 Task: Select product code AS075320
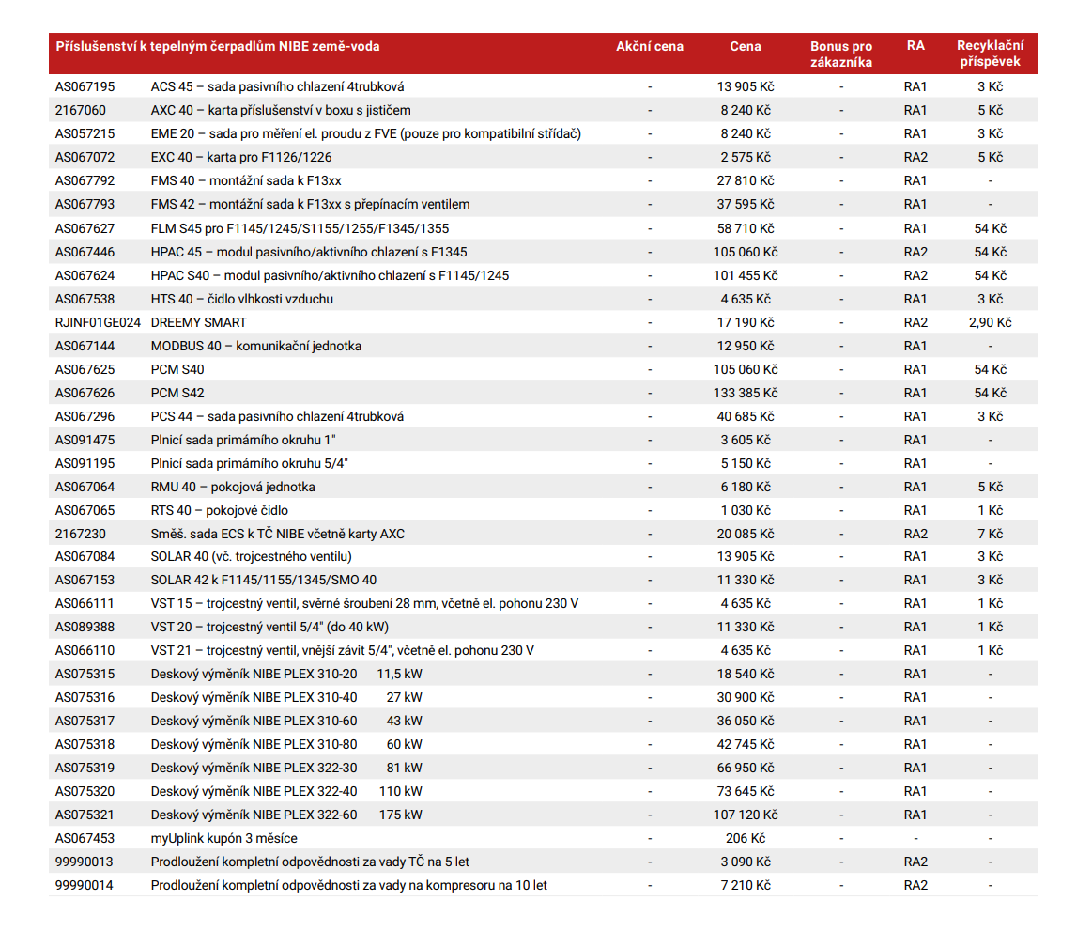[x=85, y=792]
